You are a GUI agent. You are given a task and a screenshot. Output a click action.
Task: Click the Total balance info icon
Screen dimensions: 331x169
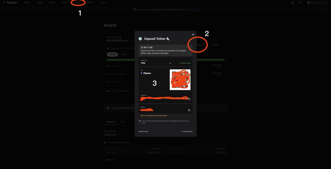(120, 37)
